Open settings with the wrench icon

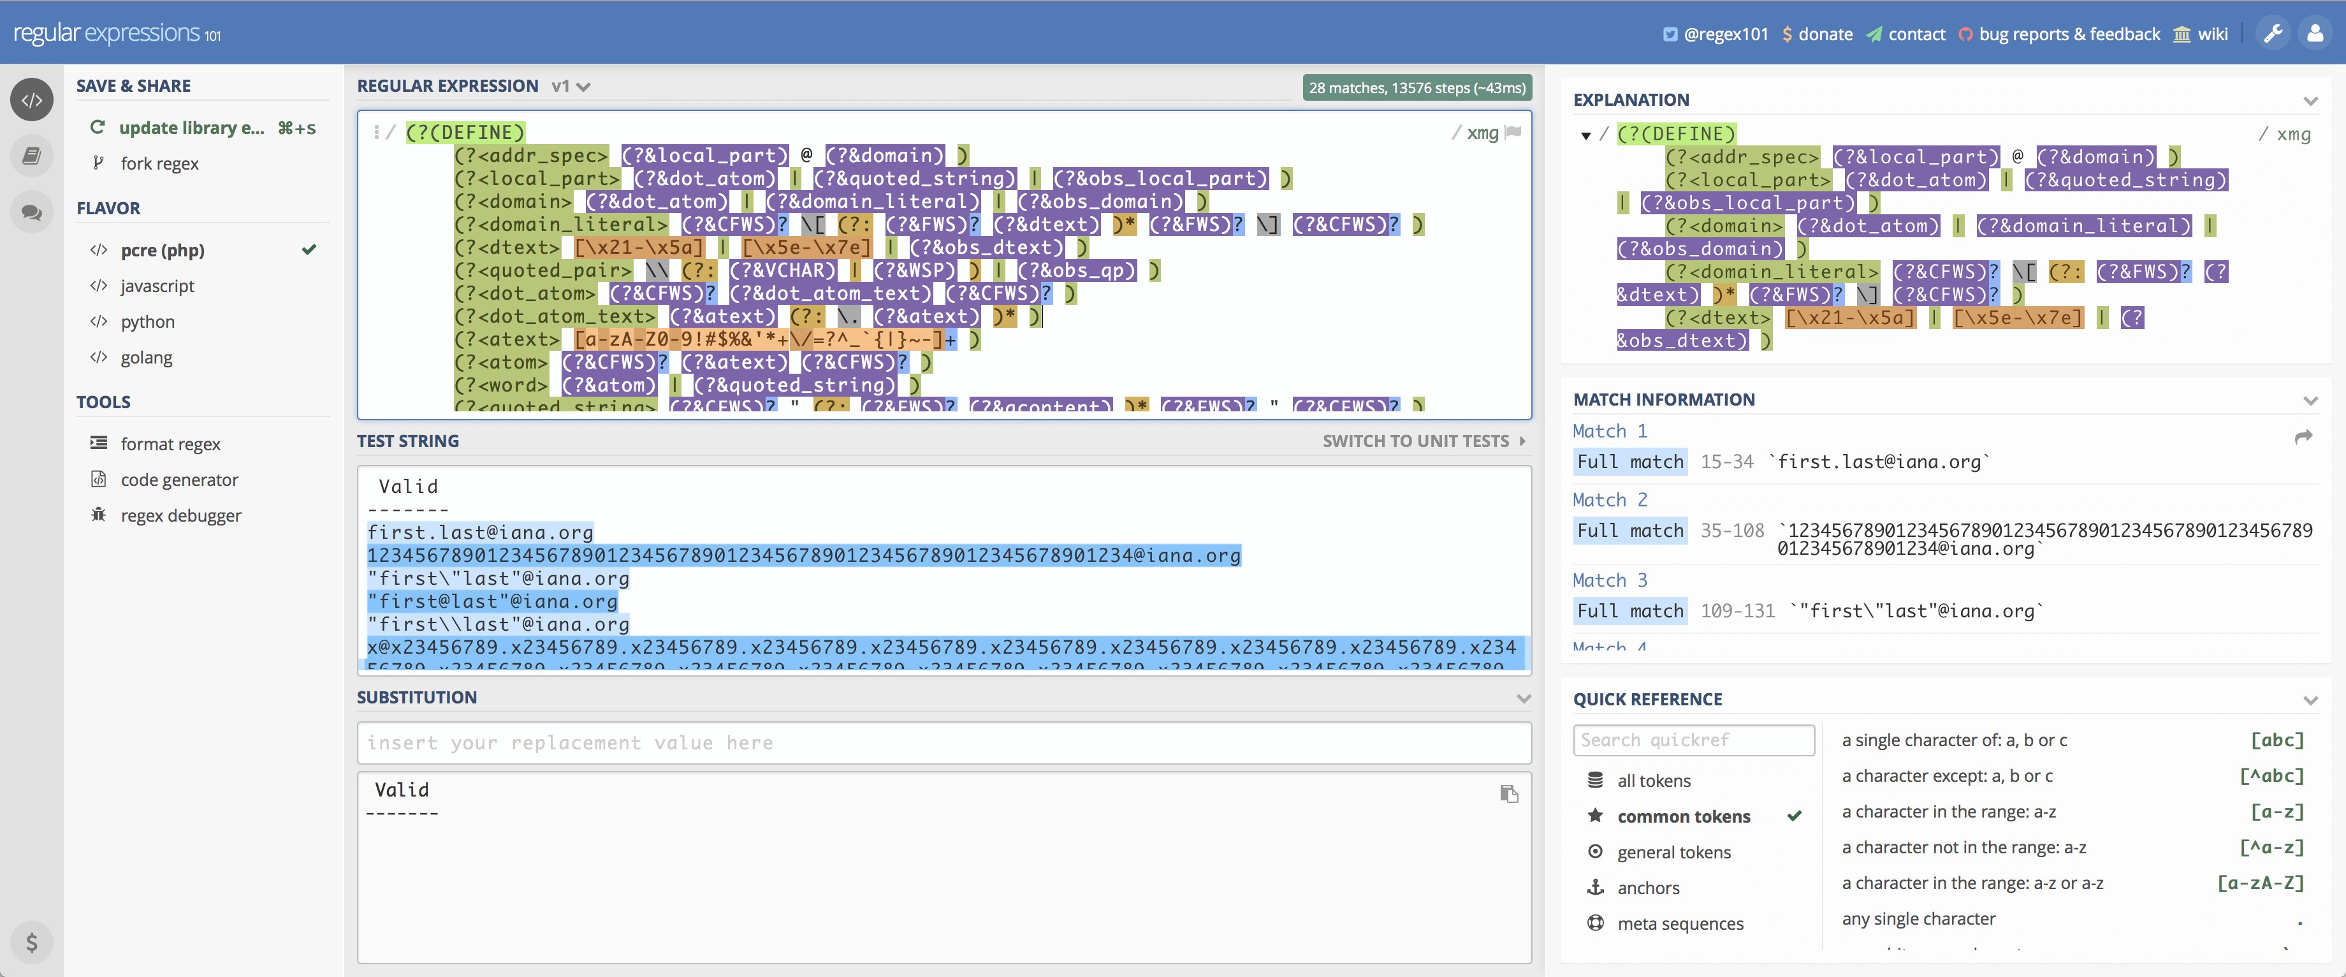(x=2272, y=34)
